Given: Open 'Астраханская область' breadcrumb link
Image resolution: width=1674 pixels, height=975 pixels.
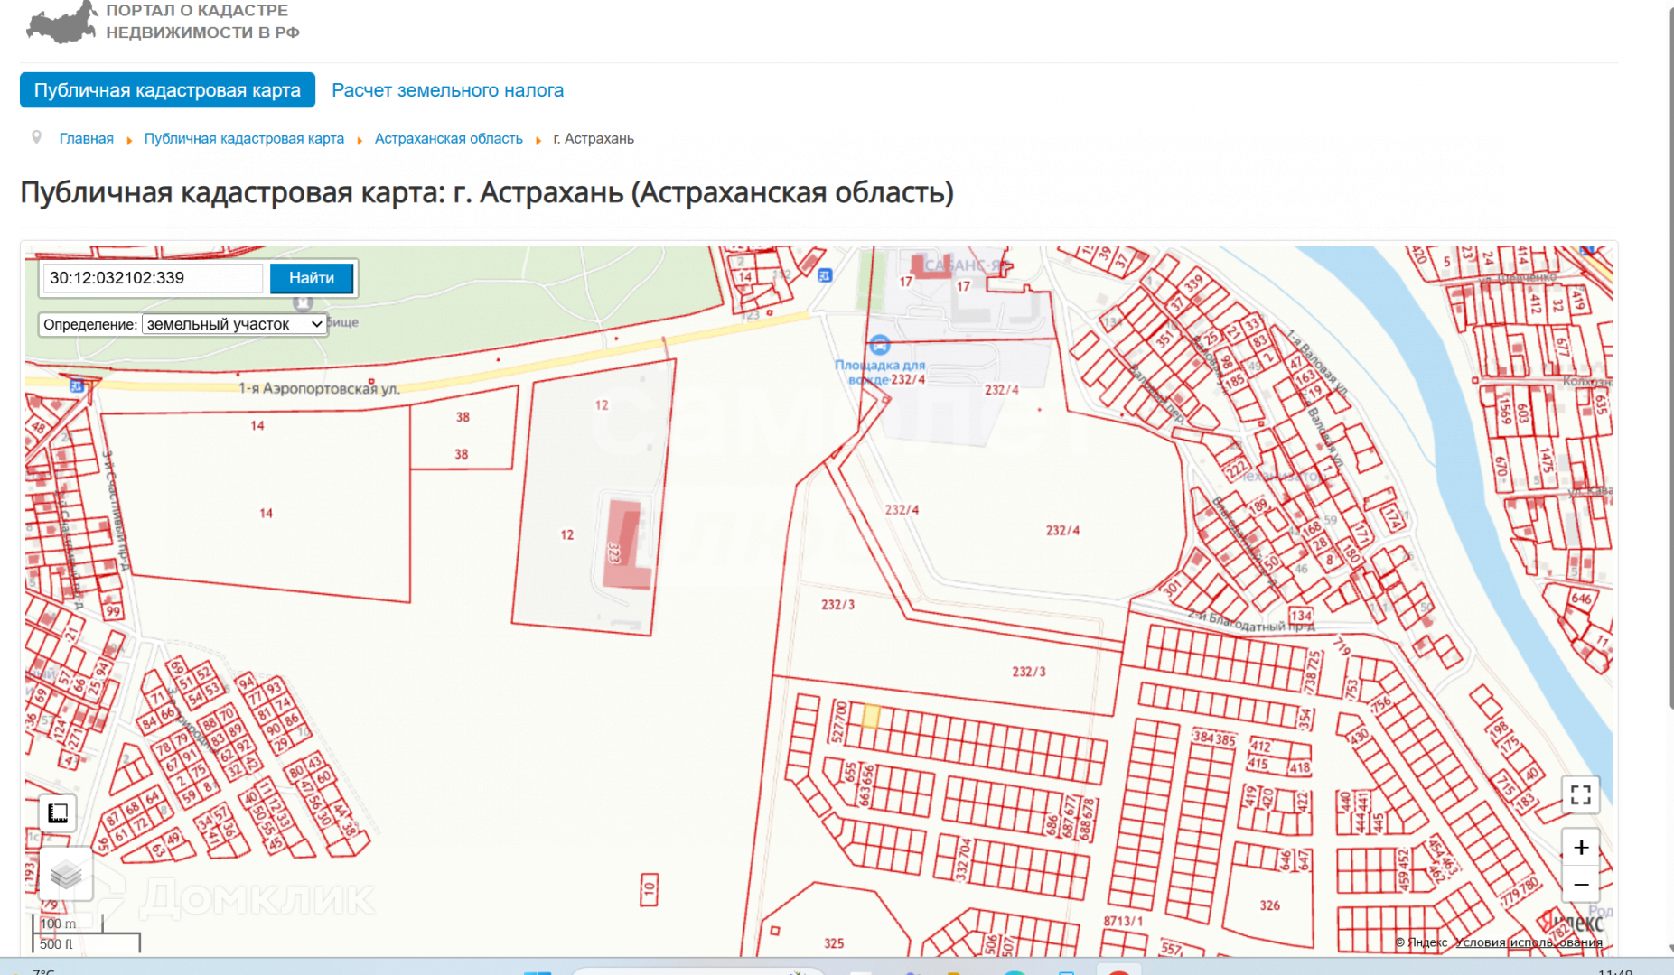Looking at the screenshot, I should (448, 139).
